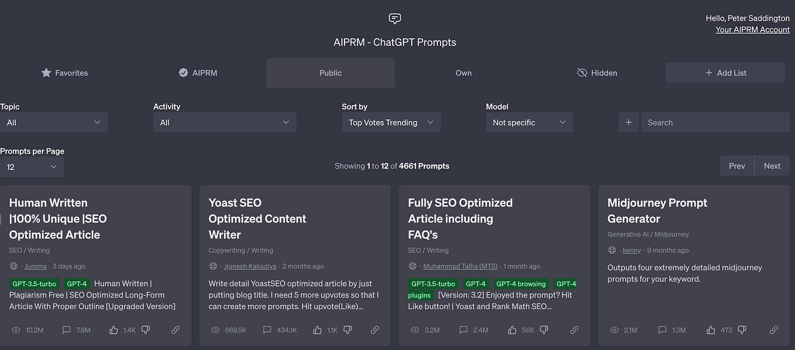Upvote the Human Written SEO article prompt

114,330
